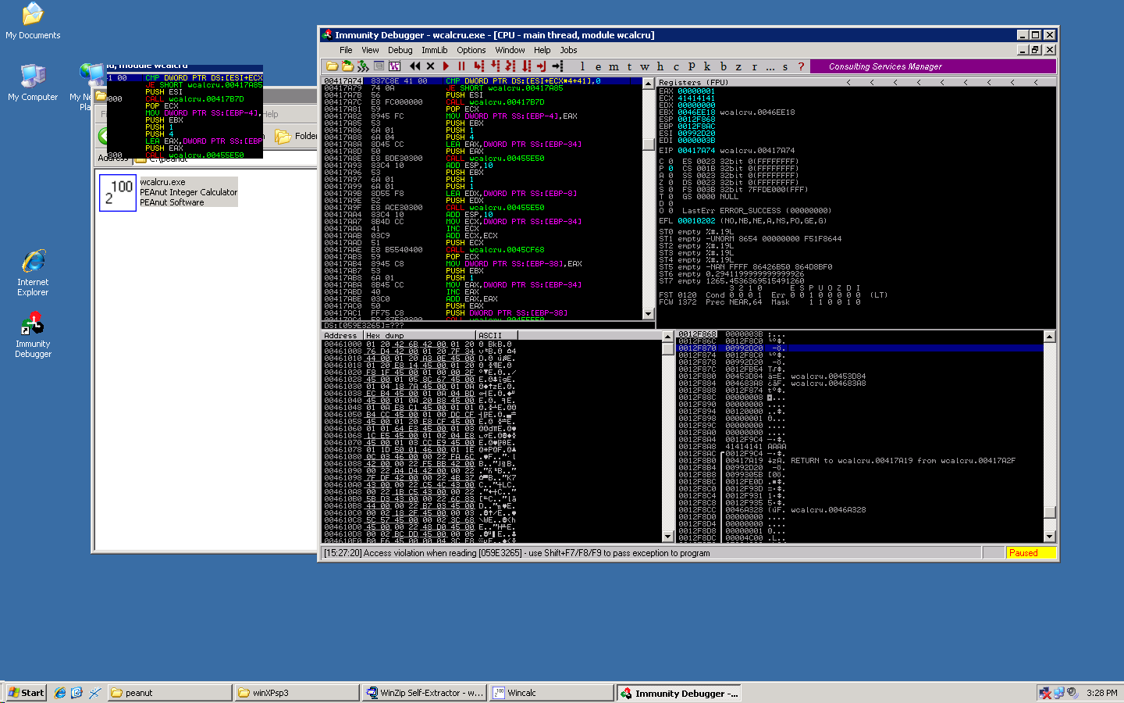Image resolution: width=1124 pixels, height=703 pixels.
Task: Show CPU window with 'c' button
Action: pos(676,66)
